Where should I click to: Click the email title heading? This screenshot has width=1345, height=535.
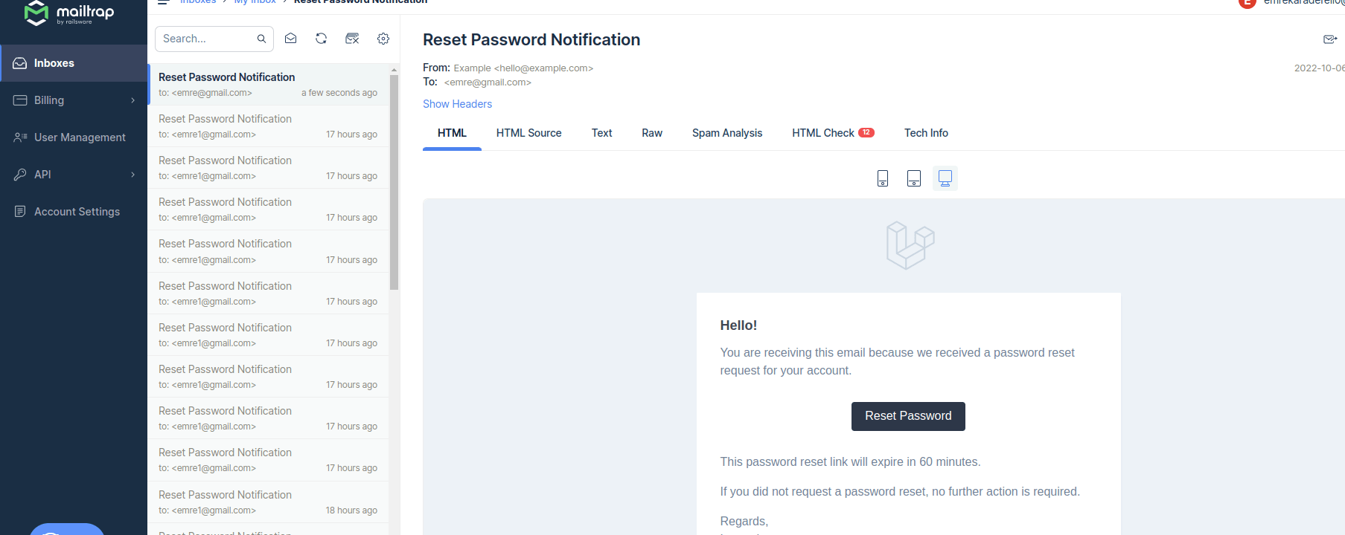tap(531, 39)
